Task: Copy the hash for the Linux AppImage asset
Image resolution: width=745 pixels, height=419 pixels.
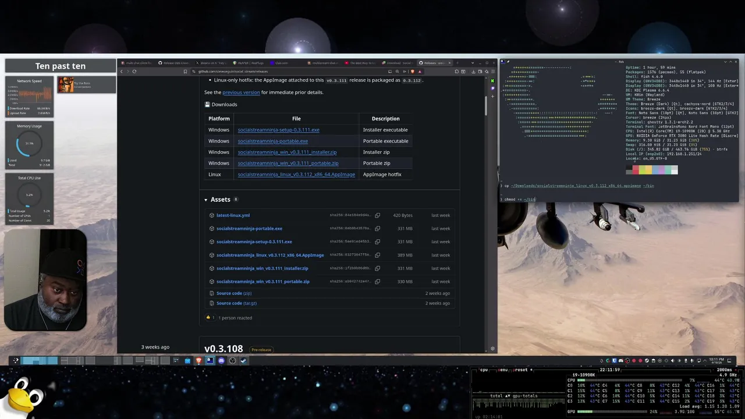Action: tap(377, 255)
